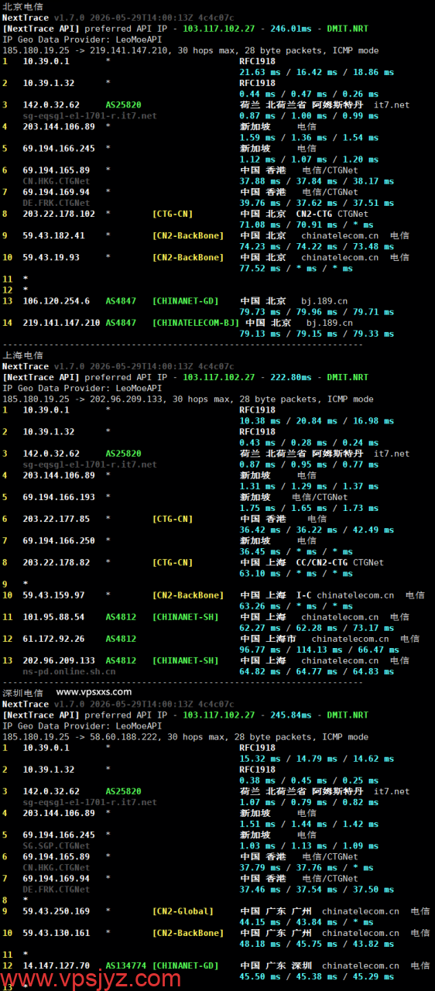Image resolution: width=435 pixels, height=991 pixels.
Task: Select latency 64.82 ms / 64.77 ms / 64.83 ms
Action: pyautogui.click(x=317, y=671)
